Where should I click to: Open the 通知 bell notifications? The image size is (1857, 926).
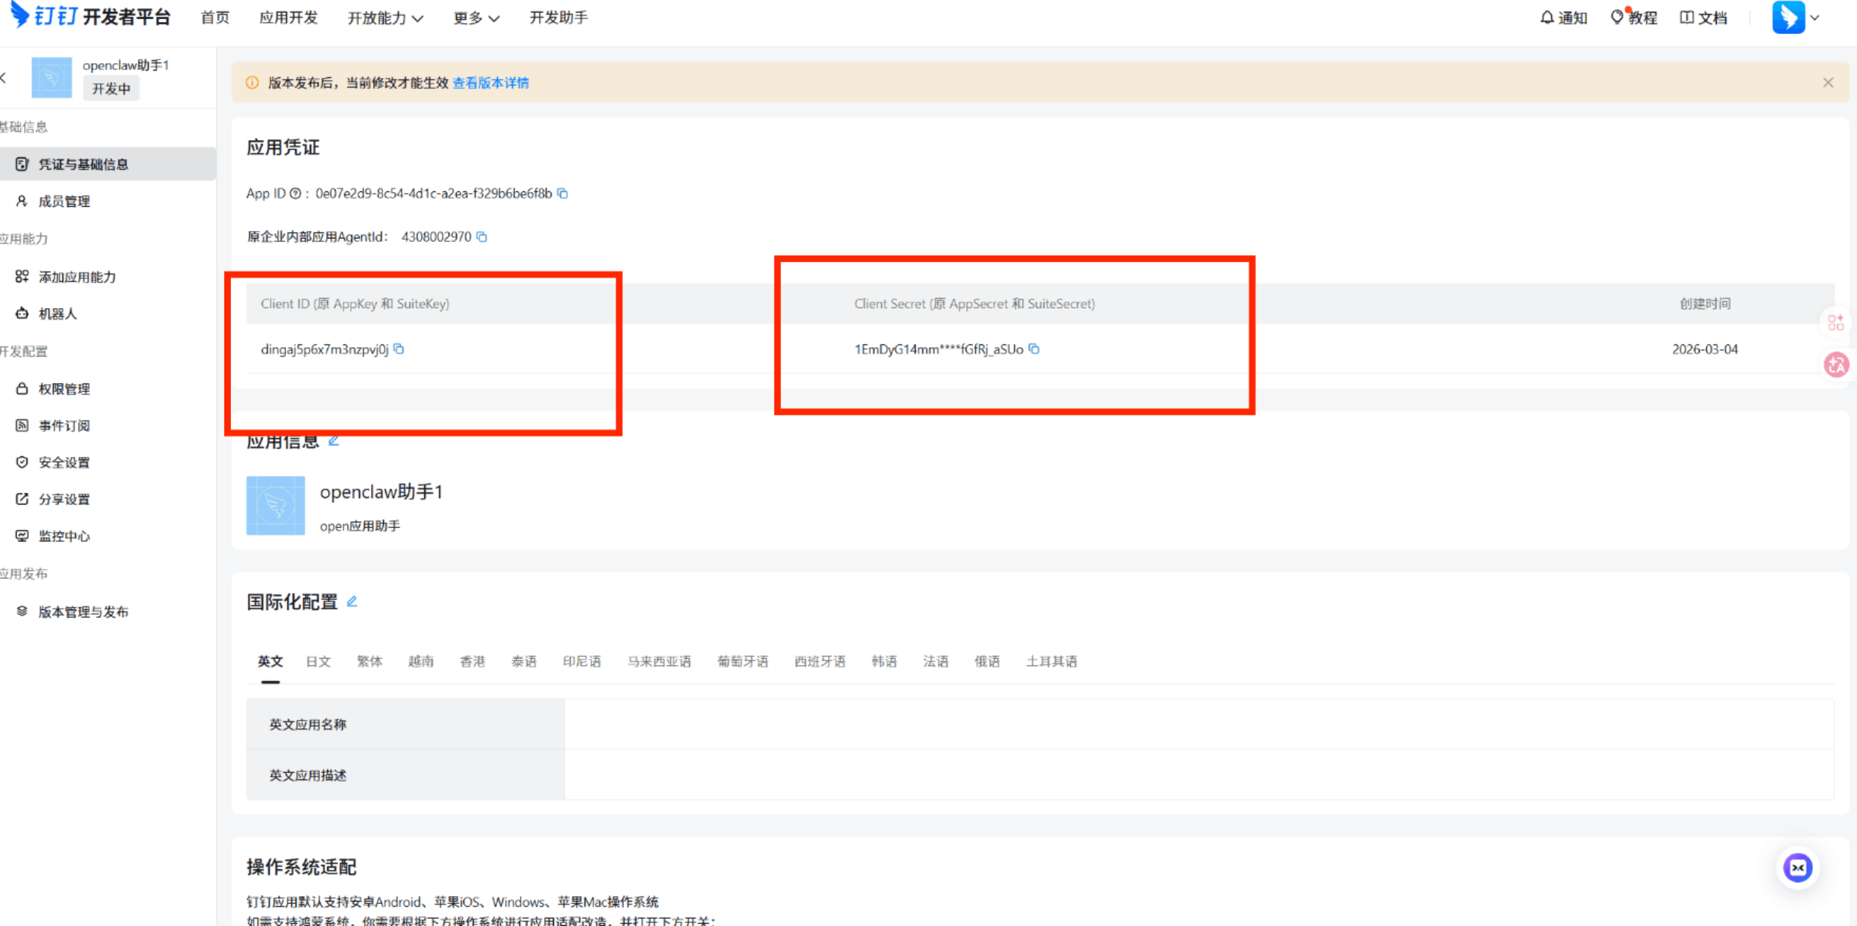1564,18
